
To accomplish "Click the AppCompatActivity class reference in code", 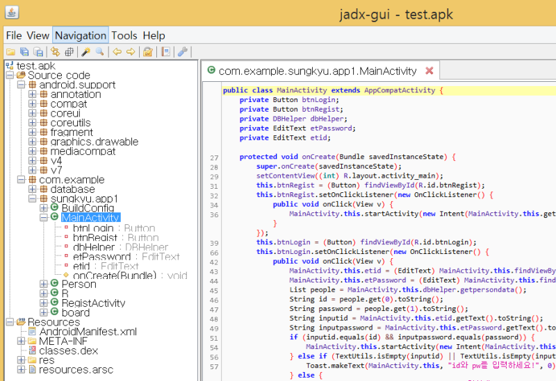I will click(x=400, y=90).
